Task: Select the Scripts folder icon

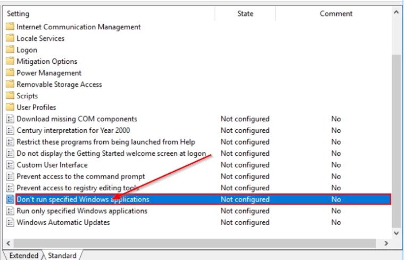Action: coord(10,96)
